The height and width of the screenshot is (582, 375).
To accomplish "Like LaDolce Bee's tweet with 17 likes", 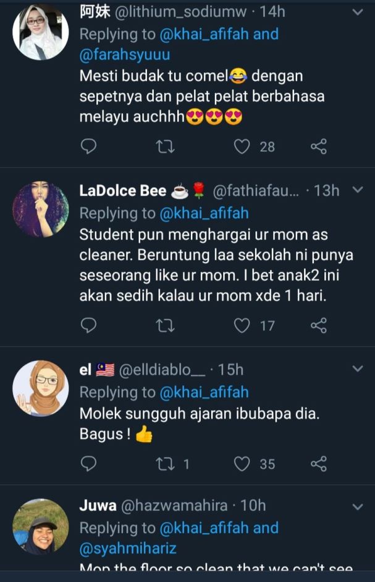I will tap(243, 325).
